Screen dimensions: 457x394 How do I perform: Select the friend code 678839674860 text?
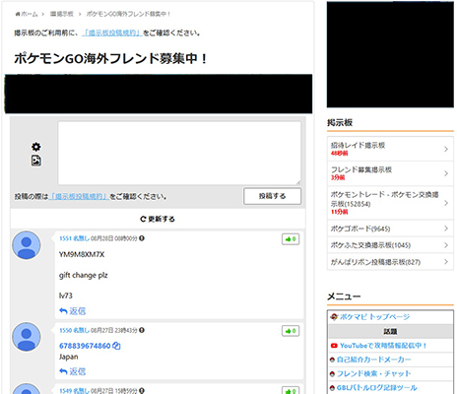(x=85, y=346)
